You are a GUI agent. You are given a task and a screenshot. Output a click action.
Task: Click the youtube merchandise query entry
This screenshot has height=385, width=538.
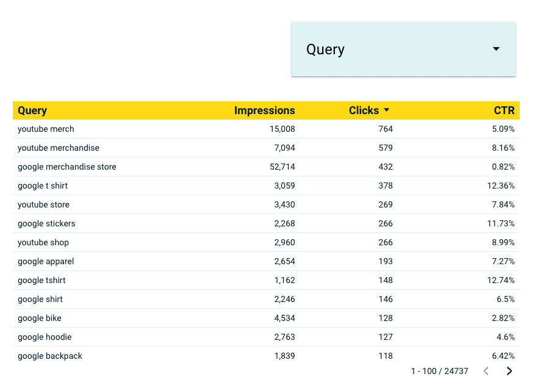click(59, 148)
